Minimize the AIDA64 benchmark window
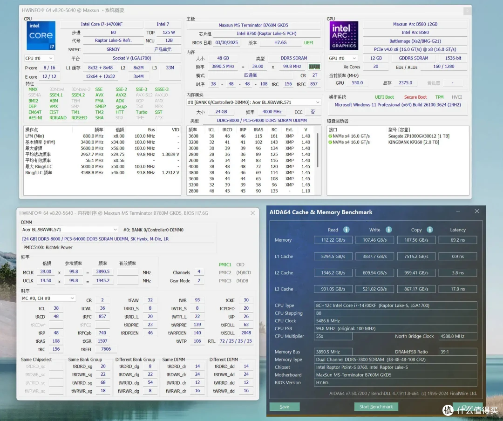This screenshot has width=503, height=421. click(458, 211)
